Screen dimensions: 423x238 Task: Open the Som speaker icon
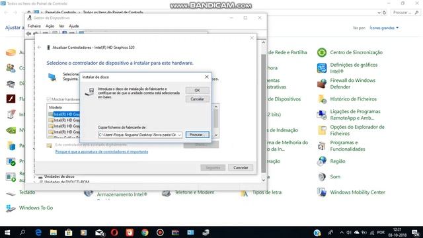tap(322, 177)
